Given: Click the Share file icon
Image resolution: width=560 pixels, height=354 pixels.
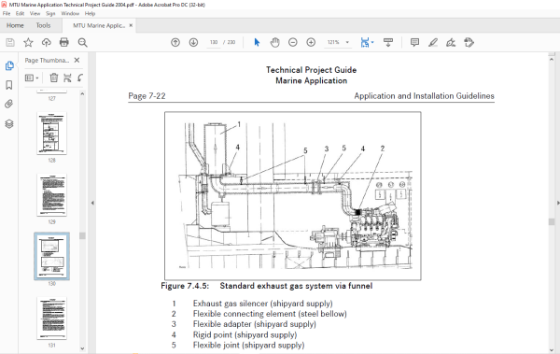Looking at the screenshot, I should click(469, 42).
